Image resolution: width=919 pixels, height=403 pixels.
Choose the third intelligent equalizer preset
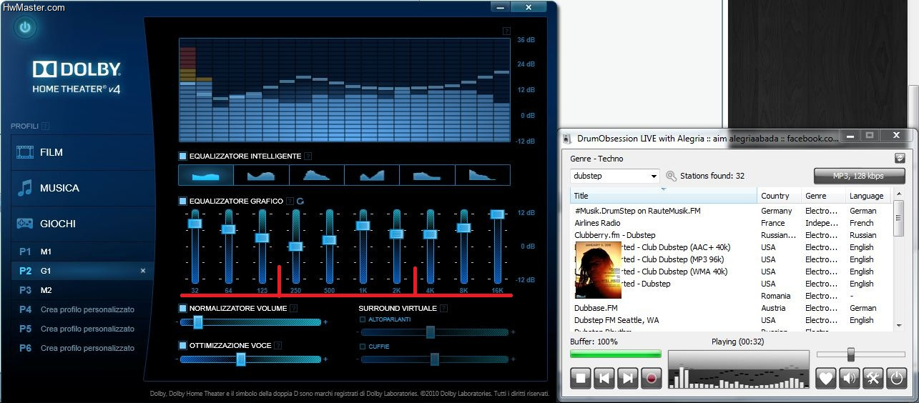[x=317, y=175]
